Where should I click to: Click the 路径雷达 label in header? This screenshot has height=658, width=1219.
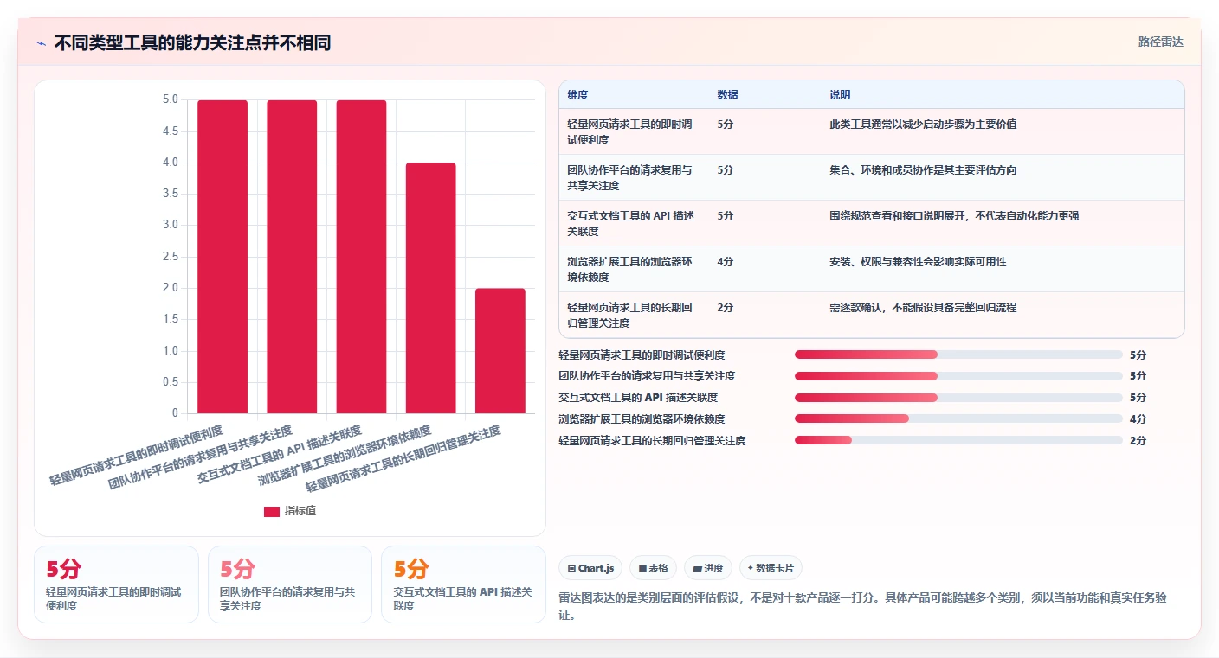click(x=1160, y=42)
